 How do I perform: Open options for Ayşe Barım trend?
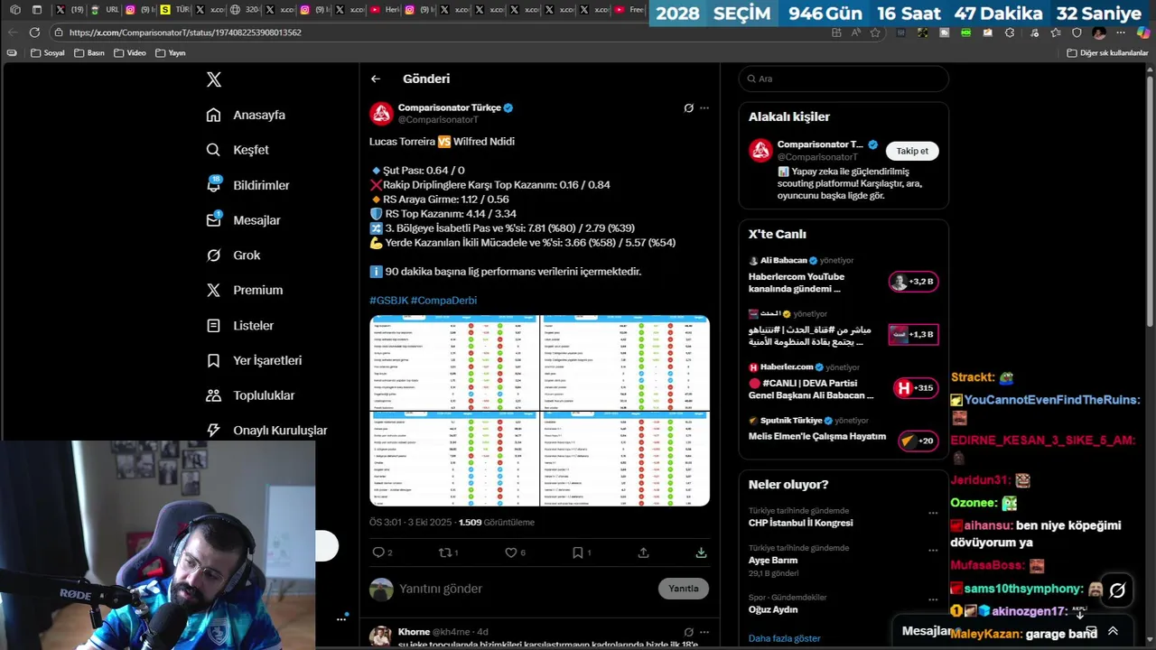[x=933, y=550]
